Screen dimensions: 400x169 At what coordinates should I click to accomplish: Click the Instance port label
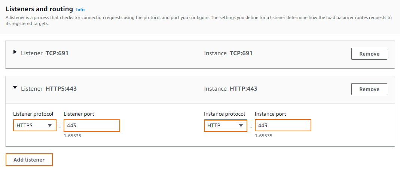pyautogui.click(x=271, y=114)
